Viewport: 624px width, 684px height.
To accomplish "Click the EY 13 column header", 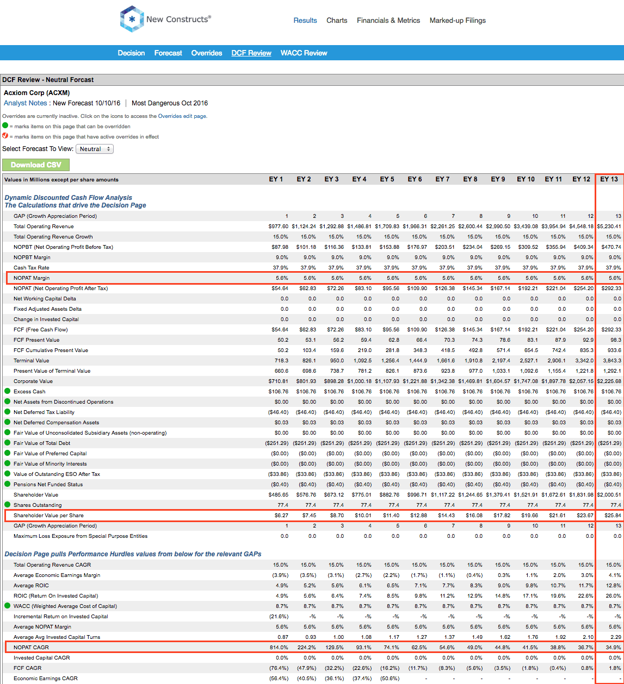I will pyautogui.click(x=609, y=179).
